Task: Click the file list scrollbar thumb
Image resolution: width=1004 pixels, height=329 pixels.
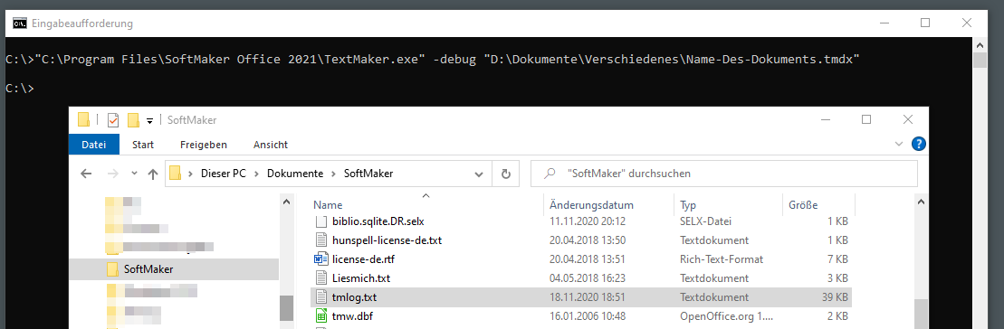Action: [x=920, y=314]
